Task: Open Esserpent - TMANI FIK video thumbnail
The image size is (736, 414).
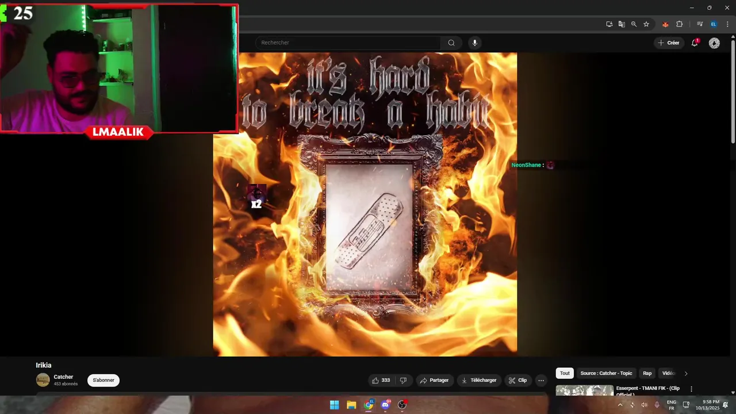Action: click(584, 390)
